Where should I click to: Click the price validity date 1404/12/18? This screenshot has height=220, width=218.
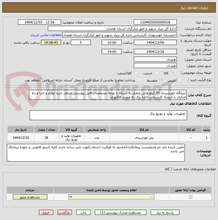pyautogui.click(x=155, y=51)
